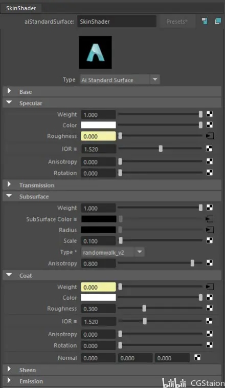
Task: Click the Subsurface Weight value field
Action: click(x=98, y=209)
